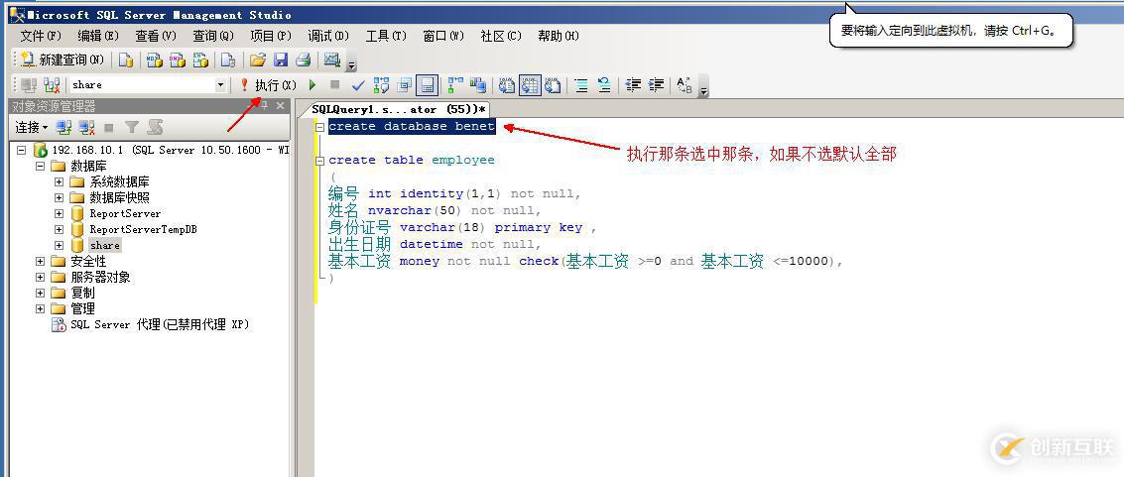Expand the 系统数据库 folder
1124x477 pixels.
click(x=59, y=181)
